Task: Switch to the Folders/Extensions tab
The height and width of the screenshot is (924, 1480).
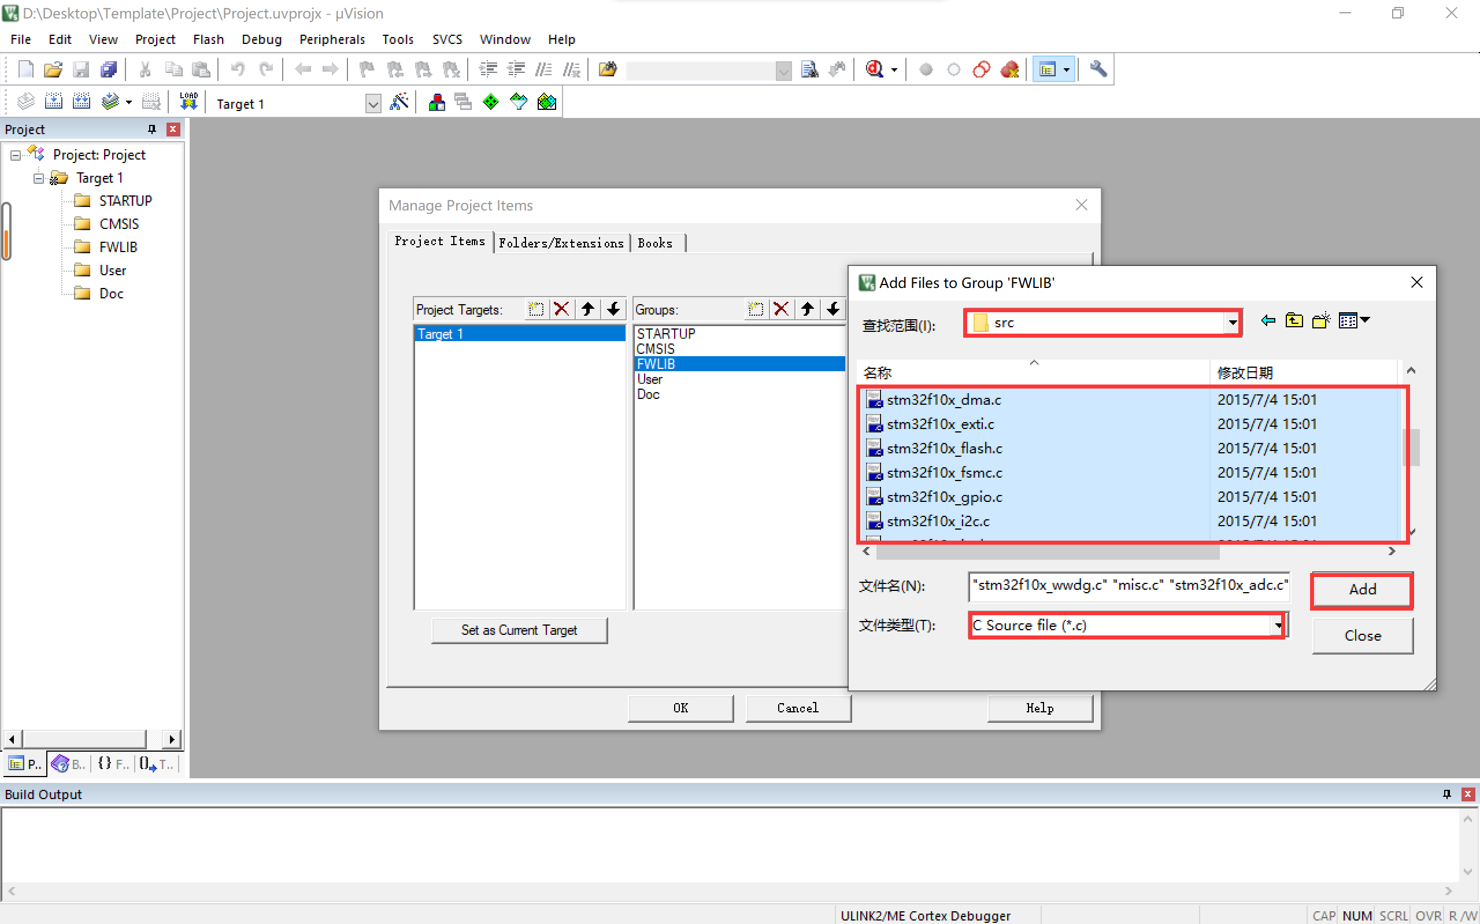Action: click(561, 243)
